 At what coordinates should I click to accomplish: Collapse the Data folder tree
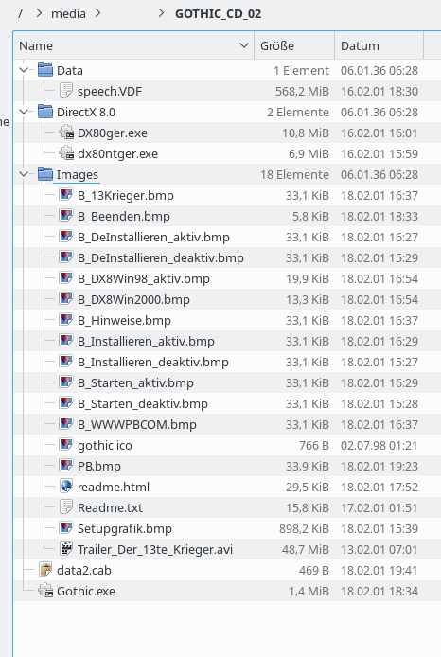coord(24,70)
